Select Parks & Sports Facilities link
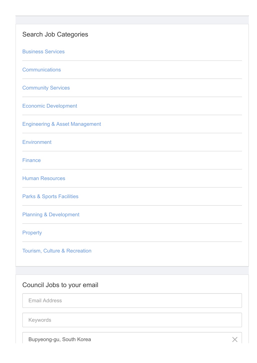The width and height of the screenshot is (257, 363). 50,196
